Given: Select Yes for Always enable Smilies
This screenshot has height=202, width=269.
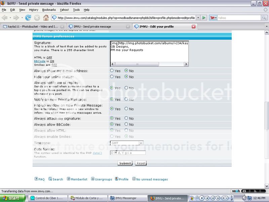Looking at the screenshot, I should point(112,136).
